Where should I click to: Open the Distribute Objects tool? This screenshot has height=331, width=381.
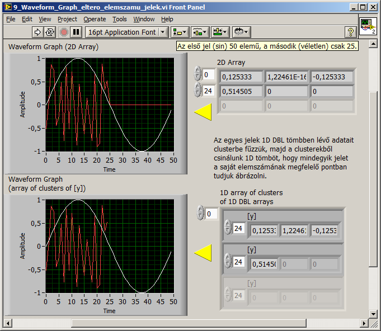tap(200, 32)
